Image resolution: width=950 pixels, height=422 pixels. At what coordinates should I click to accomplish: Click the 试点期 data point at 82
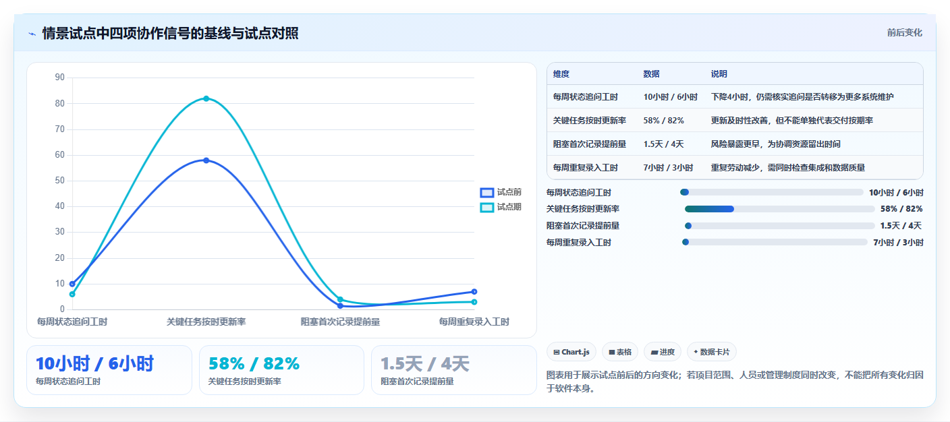click(x=206, y=98)
